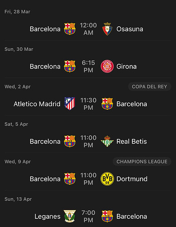Image resolution: width=176 pixels, height=227 pixels.
Task: Click Barcelona crest in the Leganes match
Action: tap(107, 216)
